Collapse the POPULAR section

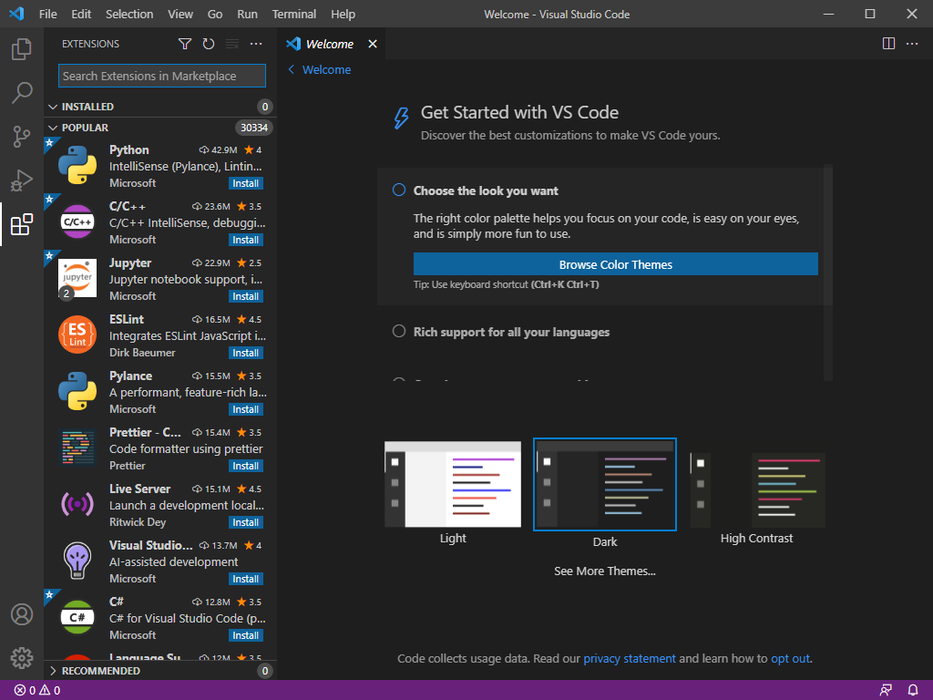click(x=52, y=128)
